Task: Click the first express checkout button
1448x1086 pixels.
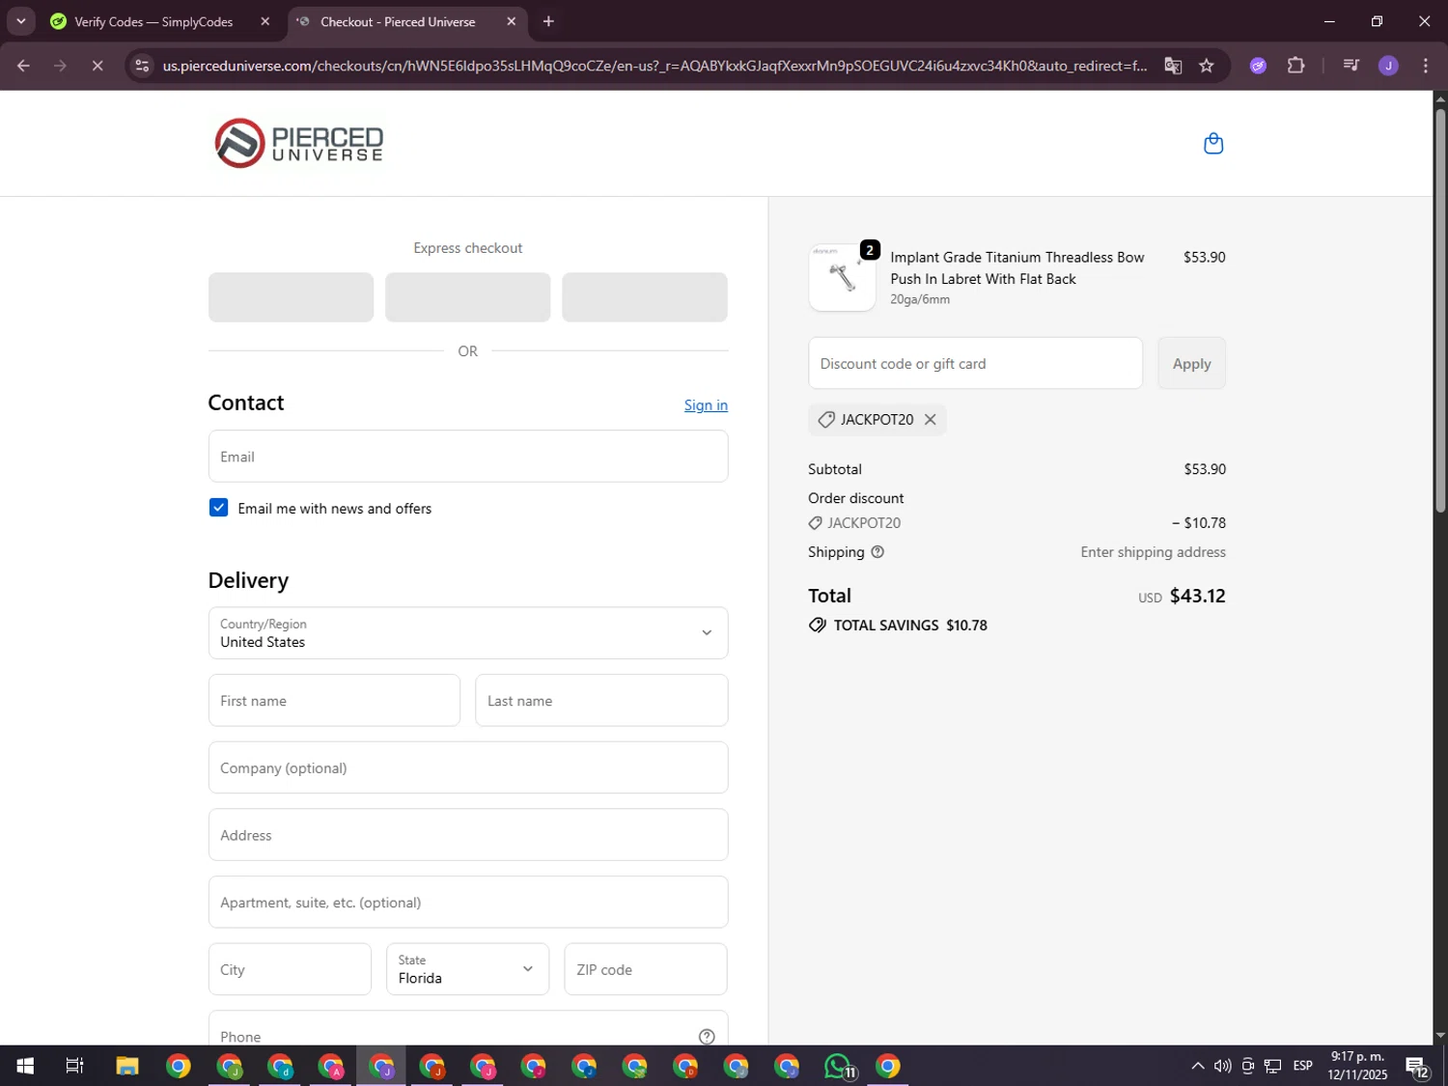Action: [291, 297]
